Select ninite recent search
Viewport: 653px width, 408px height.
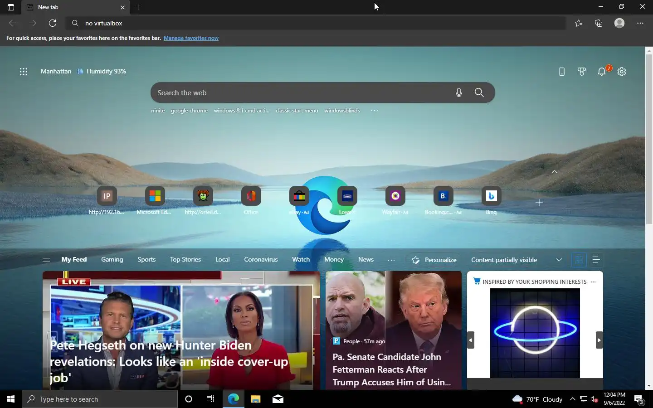click(158, 111)
